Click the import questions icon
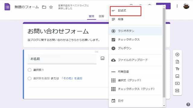Image resolution: width=193 pixels, height=108 pixels. point(177,62)
